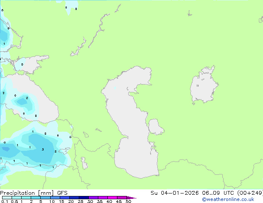Click the '15' legend scale label
The height and width of the screenshot is (203, 263).
(x=61, y=201)
